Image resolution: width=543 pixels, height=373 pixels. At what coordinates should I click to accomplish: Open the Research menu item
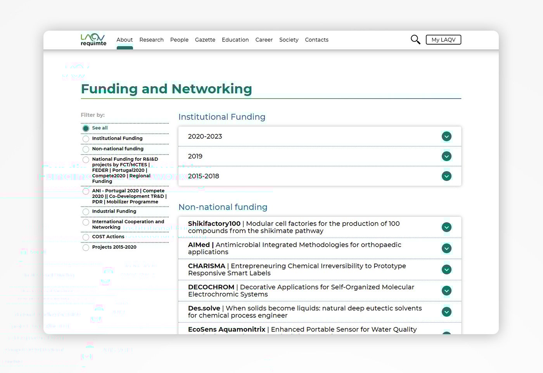[x=151, y=40]
